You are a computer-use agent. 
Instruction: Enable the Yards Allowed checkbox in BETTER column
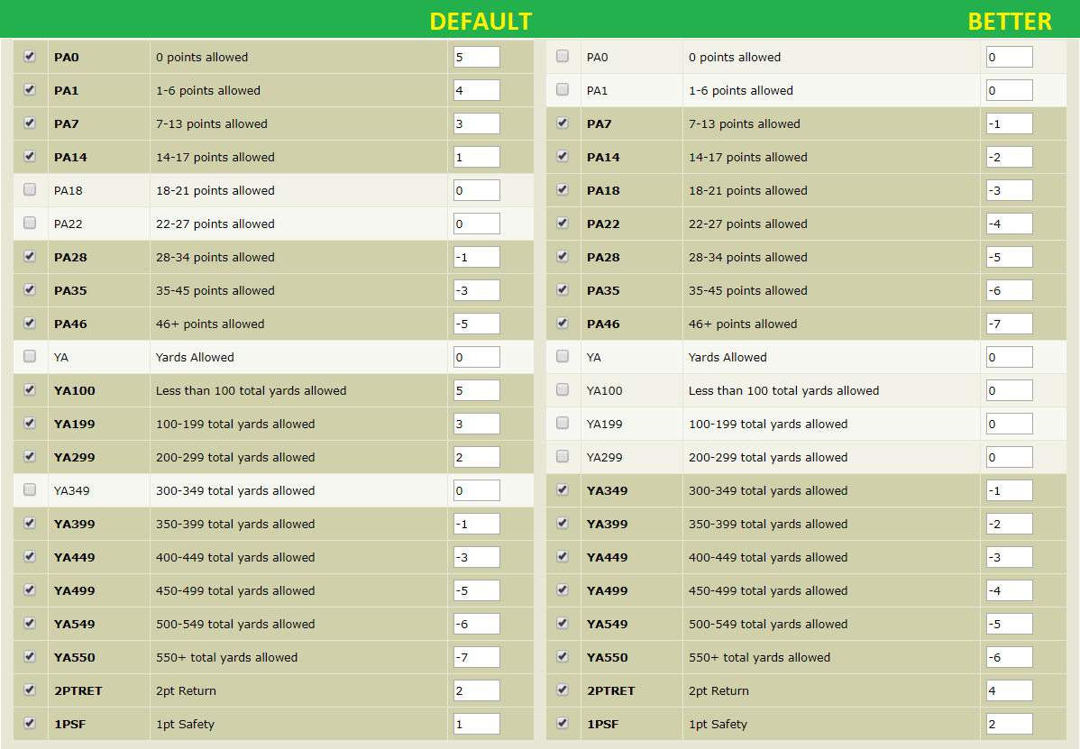click(563, 356)
